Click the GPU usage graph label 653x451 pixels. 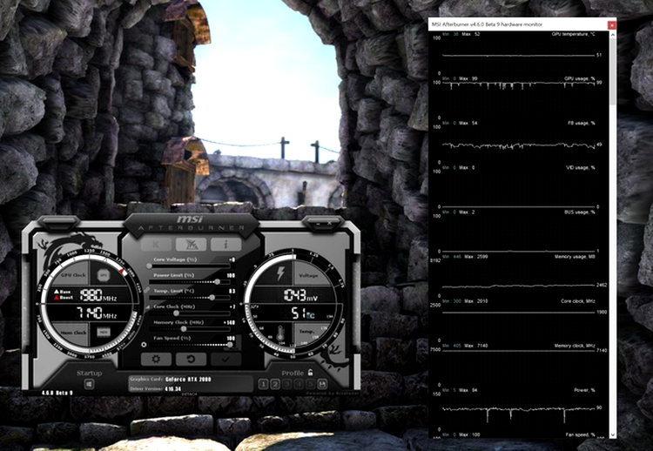[x=579, y=78]
